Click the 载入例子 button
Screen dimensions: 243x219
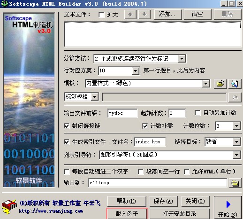127,213
